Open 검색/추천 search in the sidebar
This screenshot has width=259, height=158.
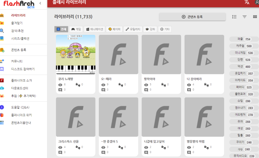point(17,31)
